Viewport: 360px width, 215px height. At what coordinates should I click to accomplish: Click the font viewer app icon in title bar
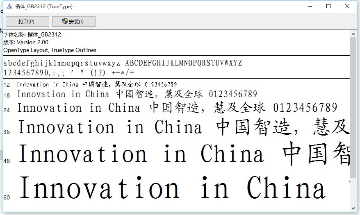click(9, 7)
